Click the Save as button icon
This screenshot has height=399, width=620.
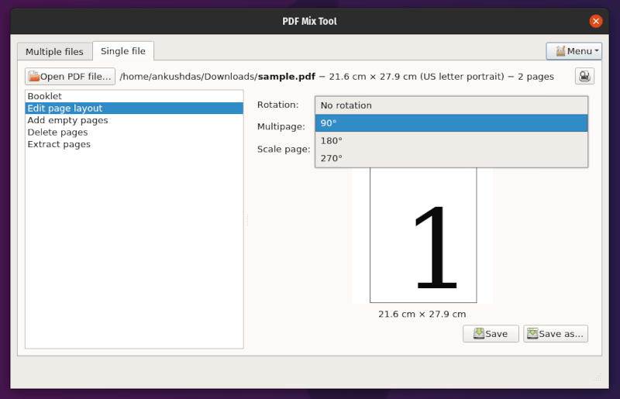pos(532,334)
